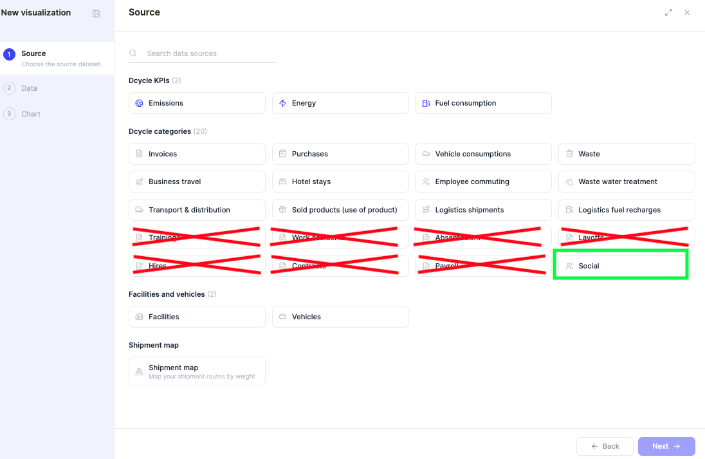Select the Logistics shipments category
This screenshot has height=459, width=705.
point(483,210)
